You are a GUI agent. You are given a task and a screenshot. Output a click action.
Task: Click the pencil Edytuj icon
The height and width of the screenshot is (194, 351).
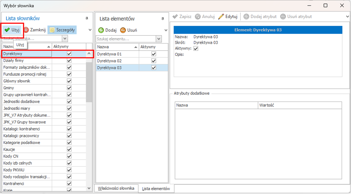pos(221,16)
